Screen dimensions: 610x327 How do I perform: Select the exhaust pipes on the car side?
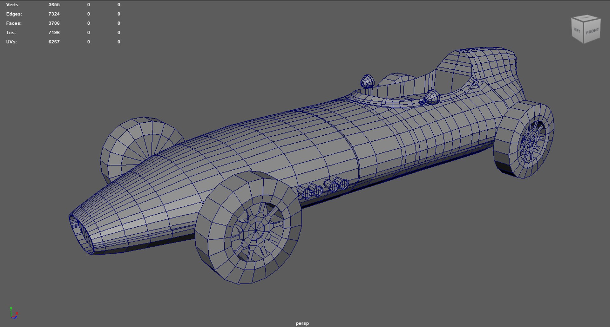[322, 188]
